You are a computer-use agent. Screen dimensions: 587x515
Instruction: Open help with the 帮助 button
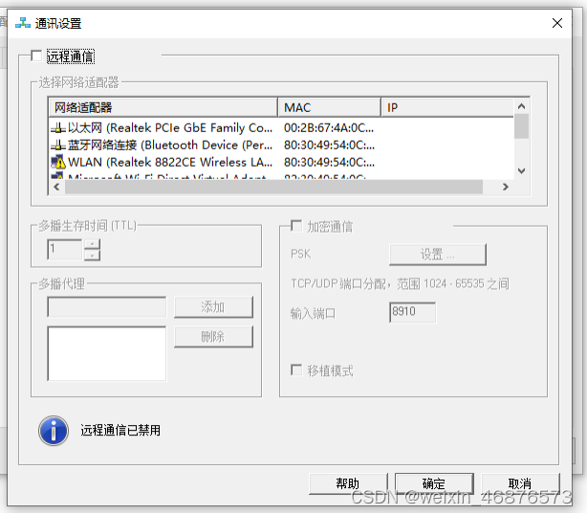click(x=348, y=483)
